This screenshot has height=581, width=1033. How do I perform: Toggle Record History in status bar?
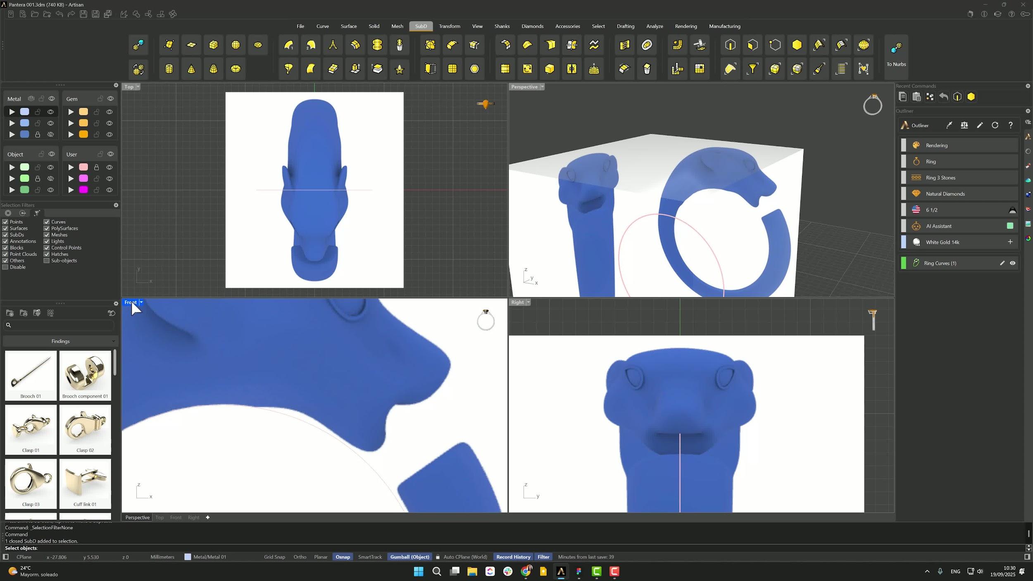(513, 557)
